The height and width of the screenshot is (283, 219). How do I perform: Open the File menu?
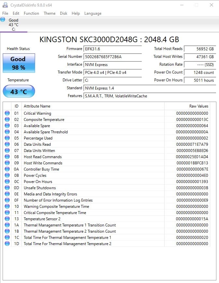pyautogui.click(x=5, y=13)
